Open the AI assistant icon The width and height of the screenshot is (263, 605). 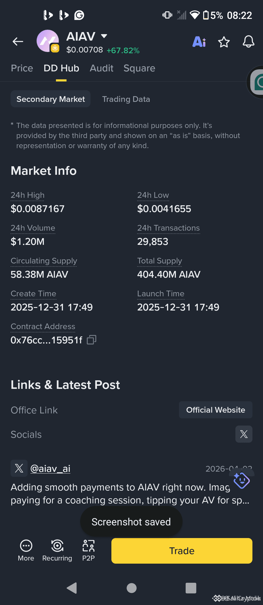coord(199,42)
